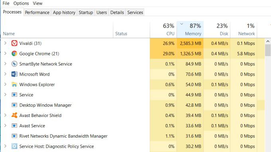Sort by CPU column showing 63%
Image resolution: width=271 pixels, height=152 pixels.
[163, 30]
